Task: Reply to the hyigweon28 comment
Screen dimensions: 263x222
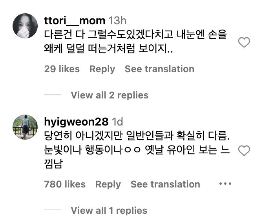Action: click(x=108, y=184)
